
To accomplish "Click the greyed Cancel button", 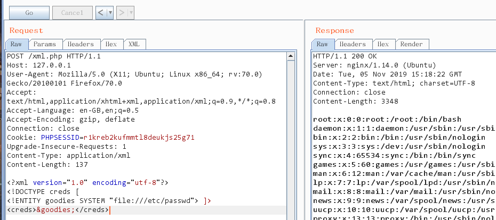I will 73,13.
